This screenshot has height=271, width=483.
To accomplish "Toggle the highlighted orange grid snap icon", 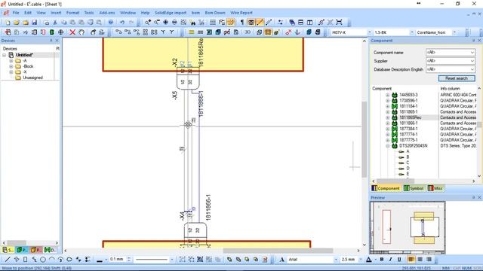I will pyautogui.click(x=230, y=23).
